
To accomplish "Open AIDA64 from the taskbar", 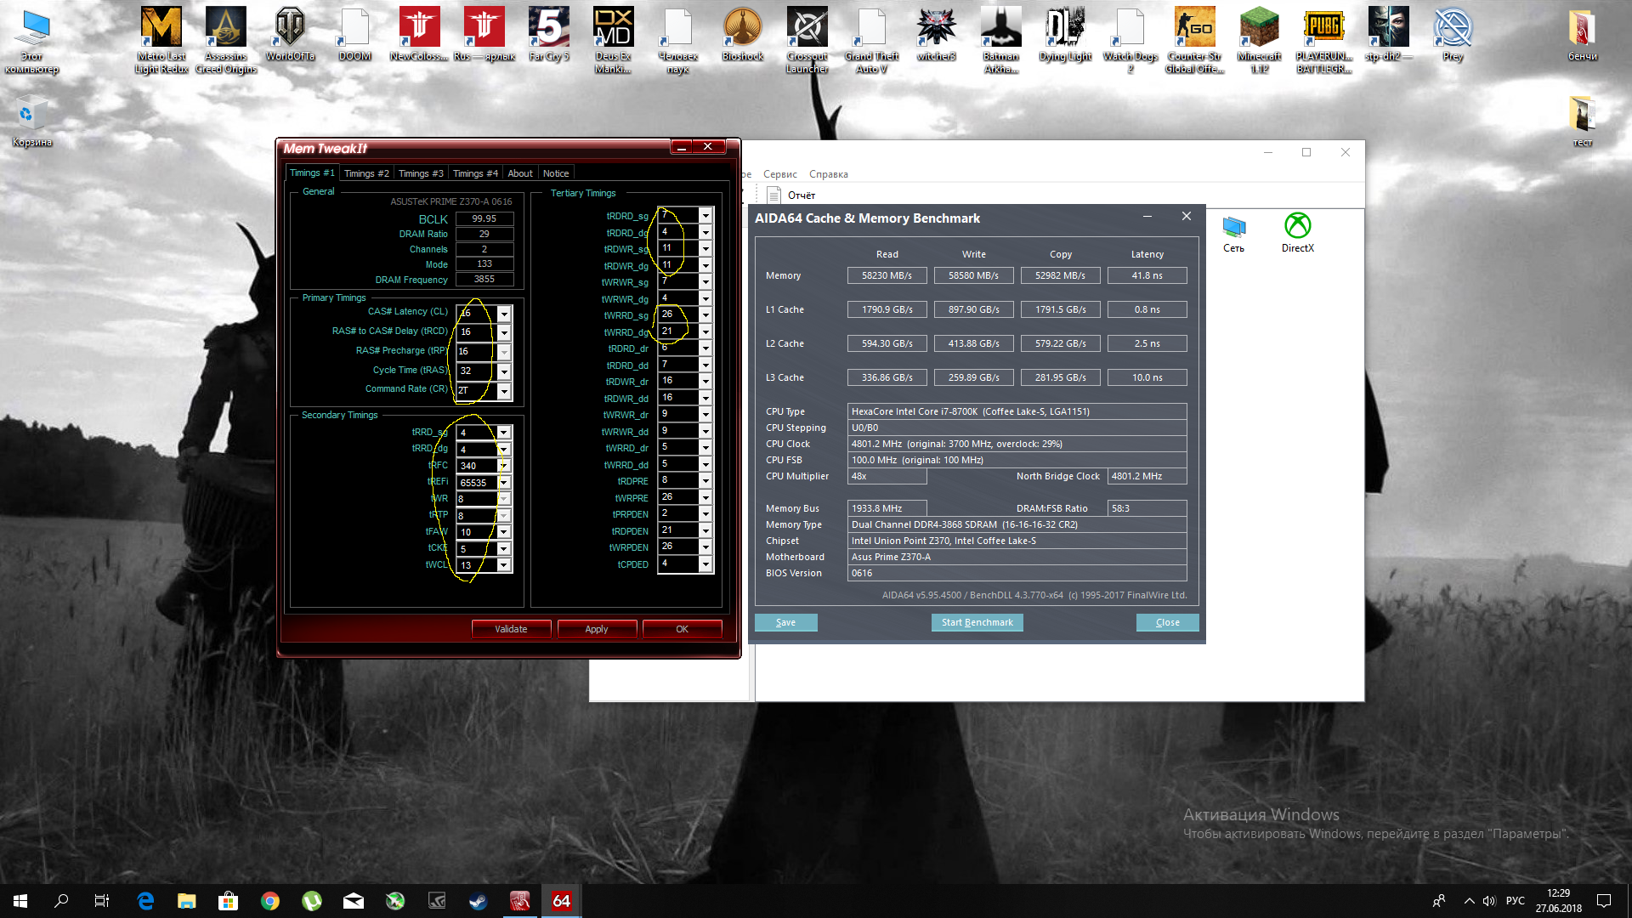I will coord(561,901).
